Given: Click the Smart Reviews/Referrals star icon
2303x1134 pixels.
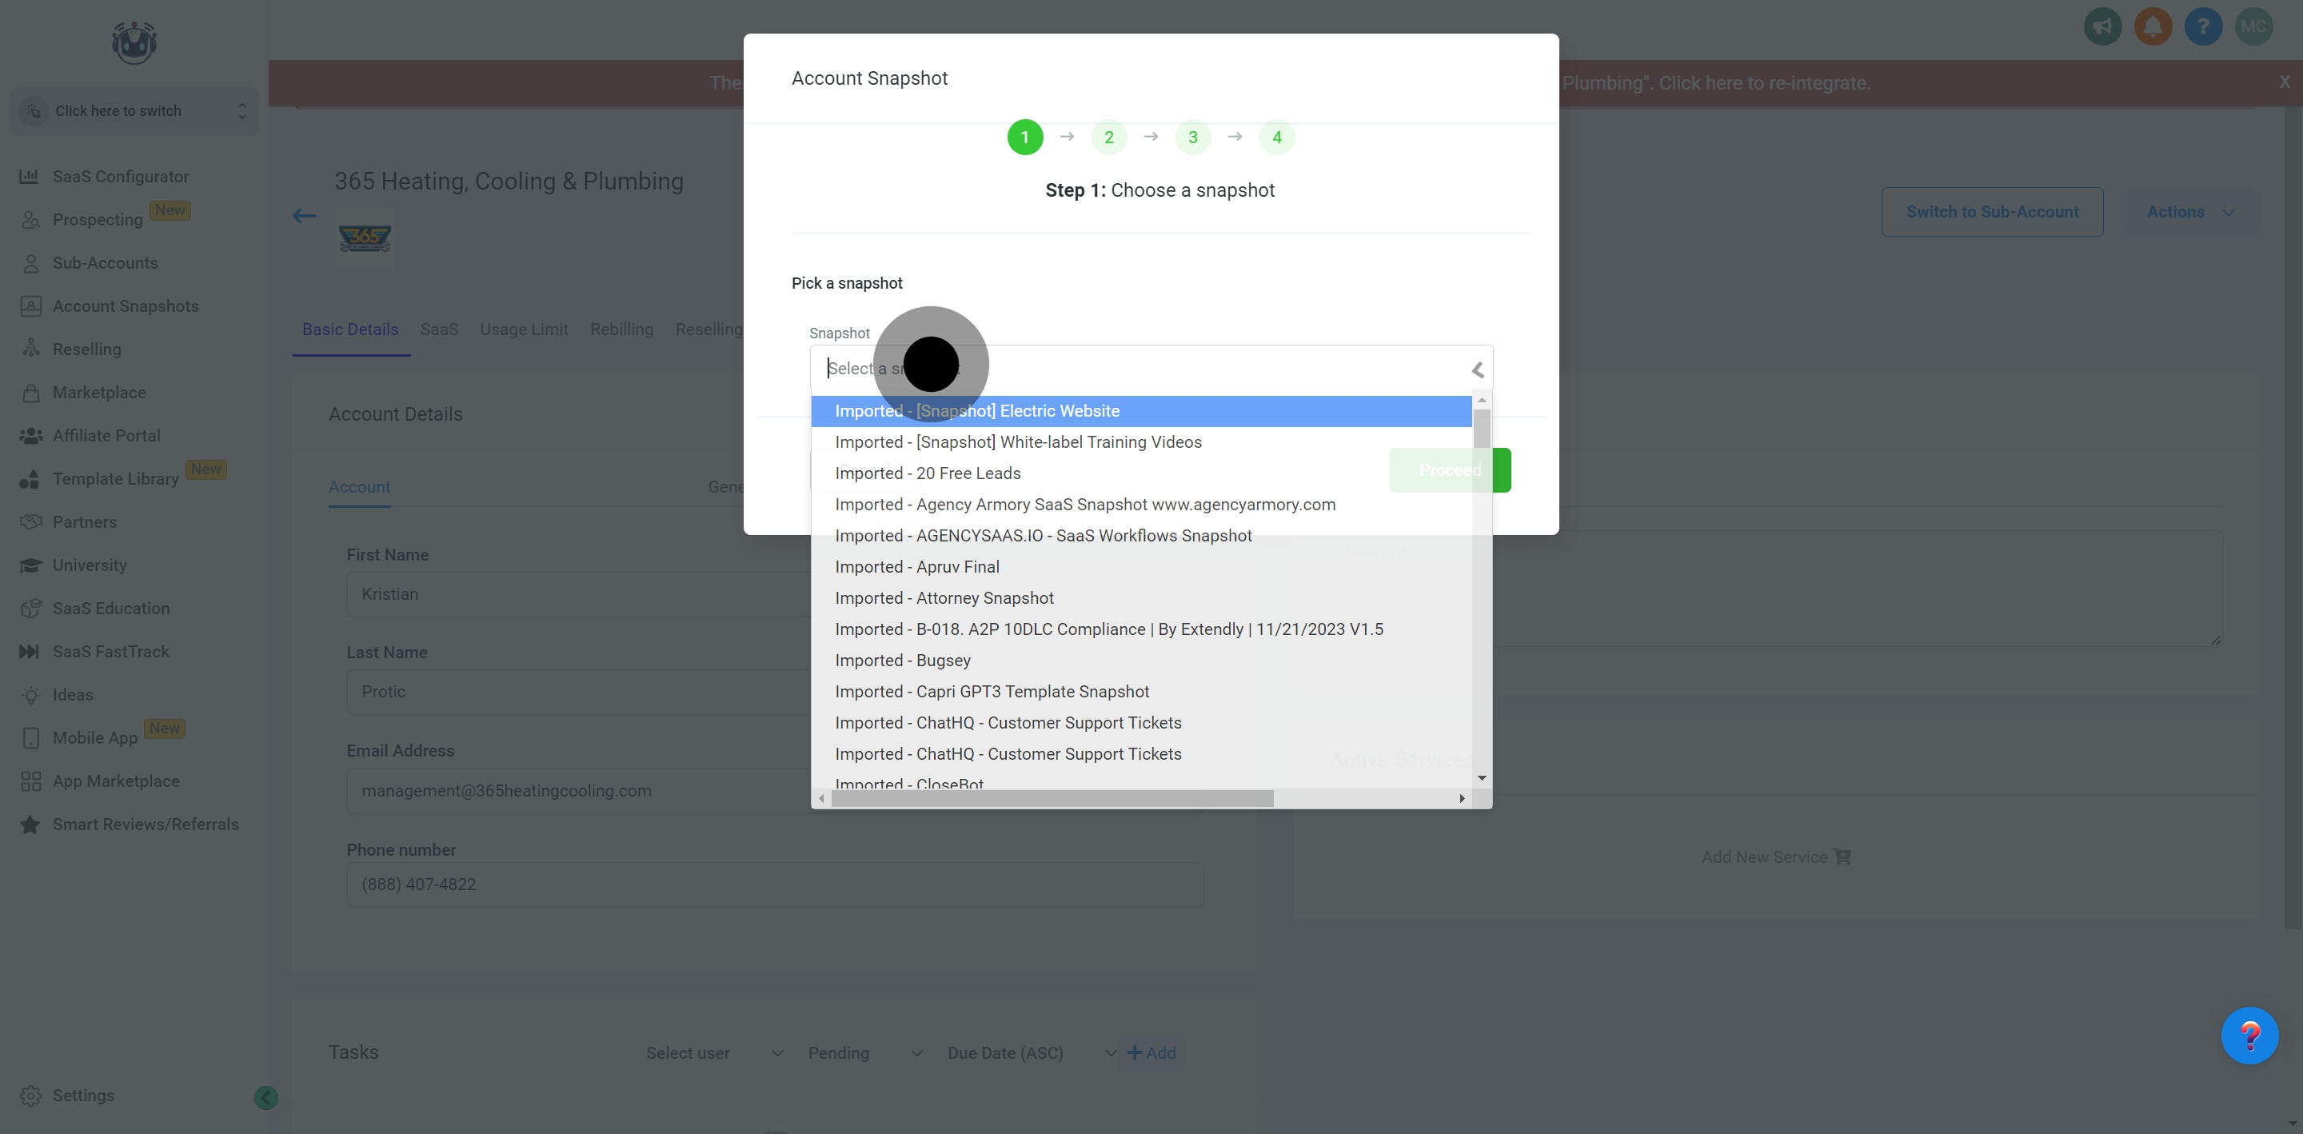Looking at the screenshot, I should click(x=30, y=825).
